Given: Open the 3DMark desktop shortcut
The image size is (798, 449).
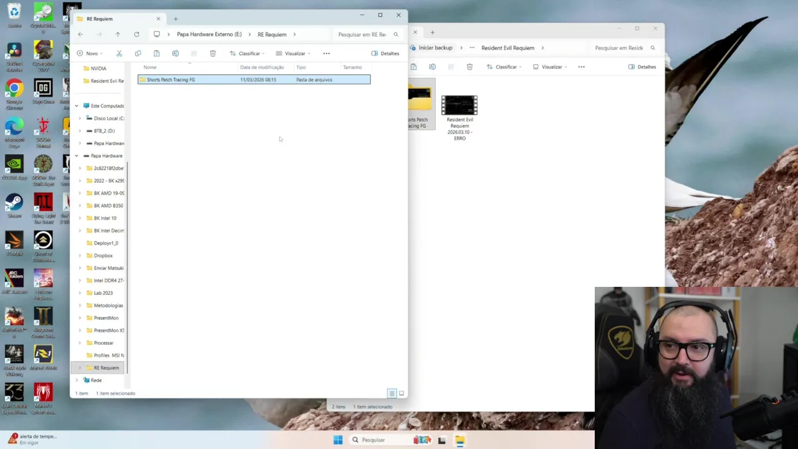Looking at the screenshot, I should pyautogui.click(x=14, y=243).
